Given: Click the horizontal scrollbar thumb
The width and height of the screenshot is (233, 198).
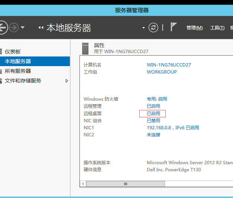Looking at the screenshot, I should (126, 184).
